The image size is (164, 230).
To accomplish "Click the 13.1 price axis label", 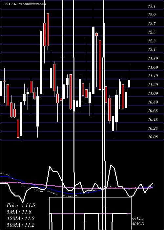I will pyautogui.click(x=152, y=6).
